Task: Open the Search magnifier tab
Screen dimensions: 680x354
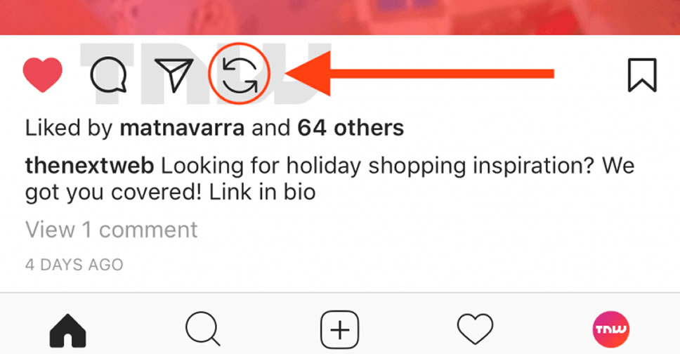Action: pyautogui.click(x=204, y=329)
